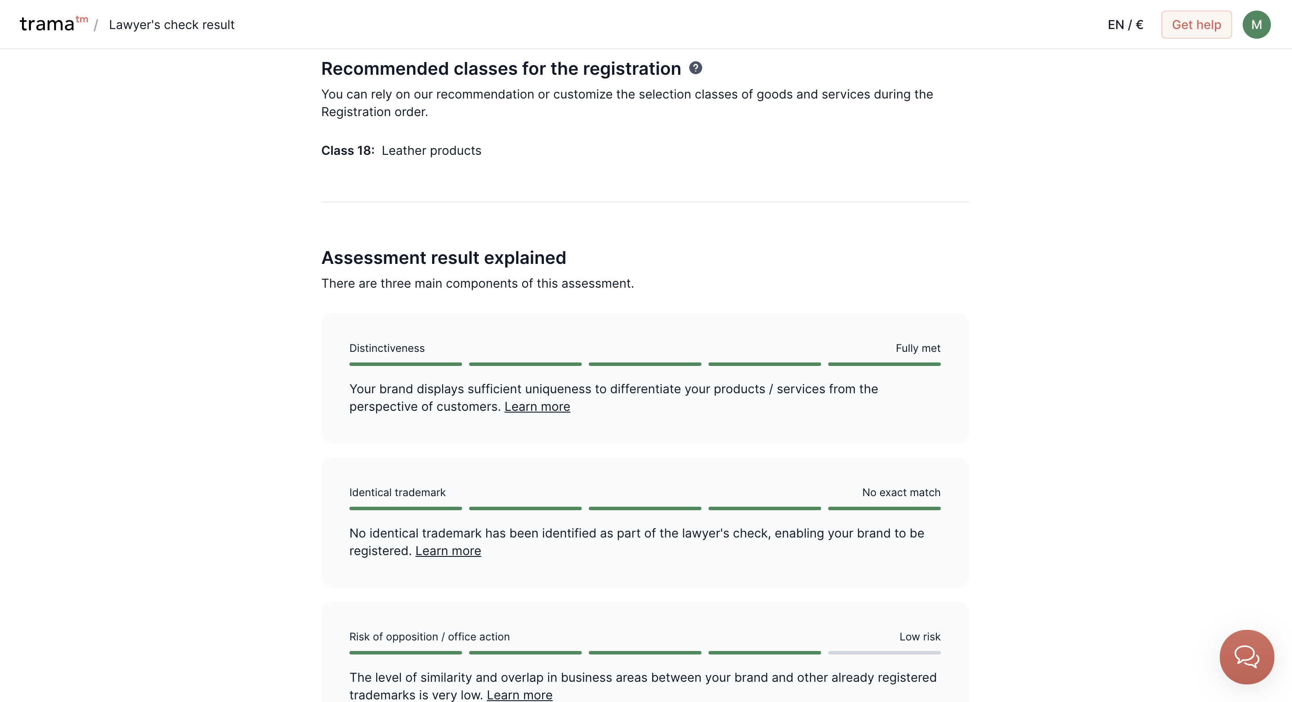Click the Class 18 label
The image size is (1292, 702).
point(348,150)
